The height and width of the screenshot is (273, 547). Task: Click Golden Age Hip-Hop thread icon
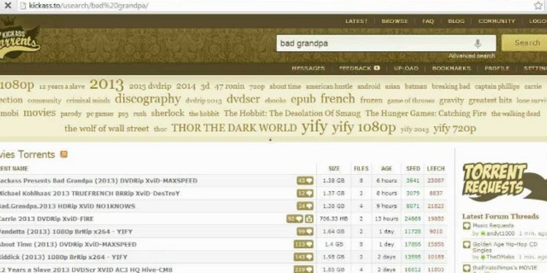point(466,245)
